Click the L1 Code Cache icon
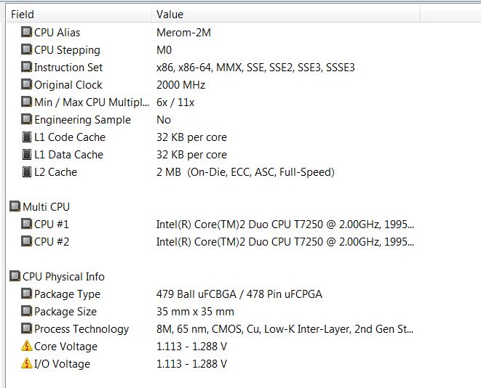 click(27, 137)
